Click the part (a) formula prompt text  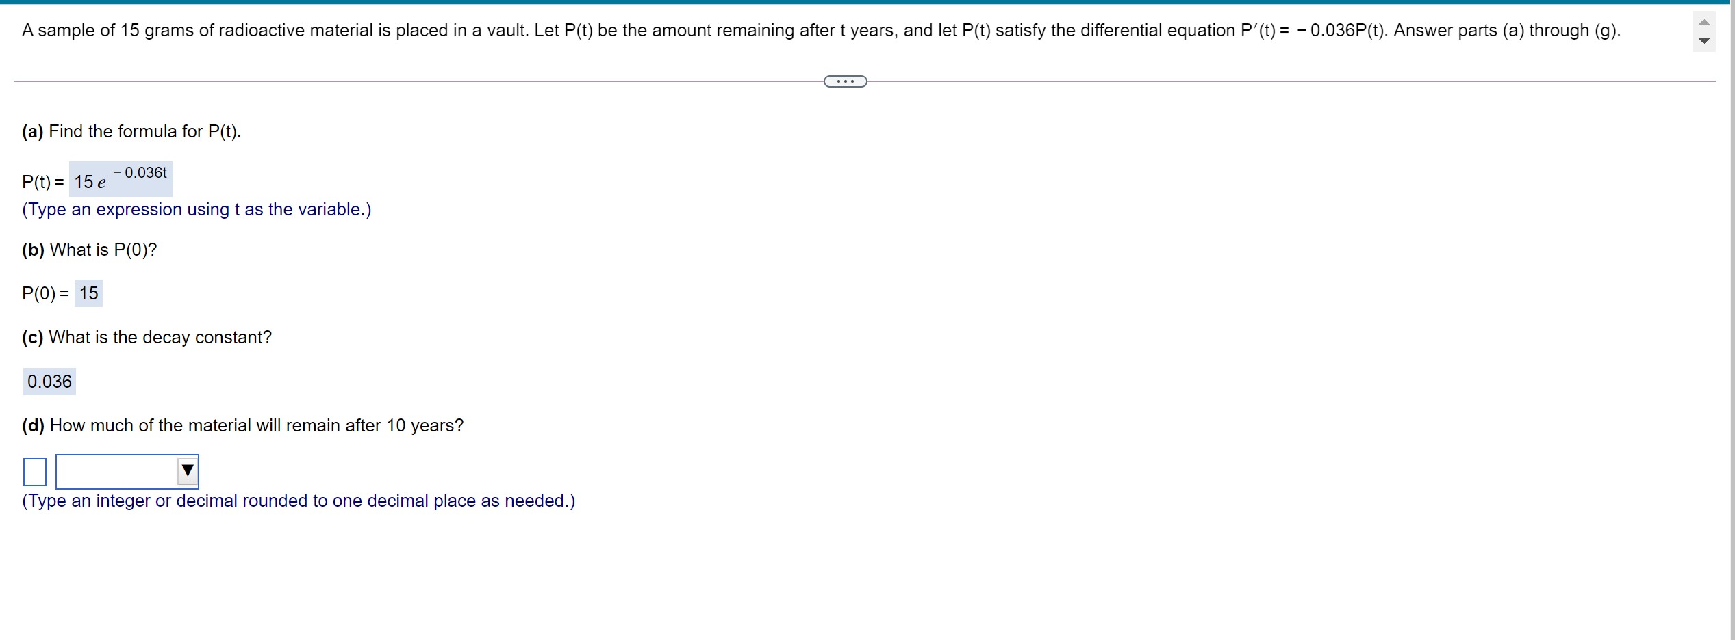(x=131, y=131)
